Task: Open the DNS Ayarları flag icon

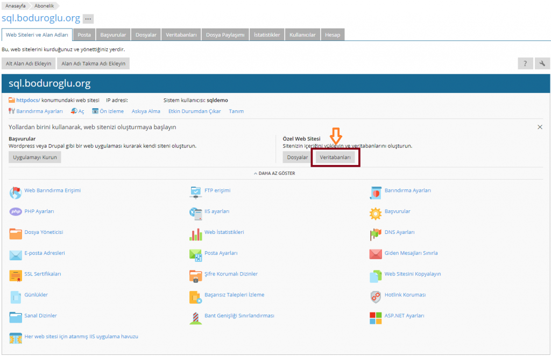Action: coord(375,233)
